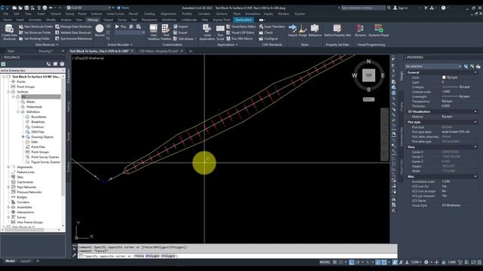Expand the Action Recorder panel title

[x=120, y=45]
